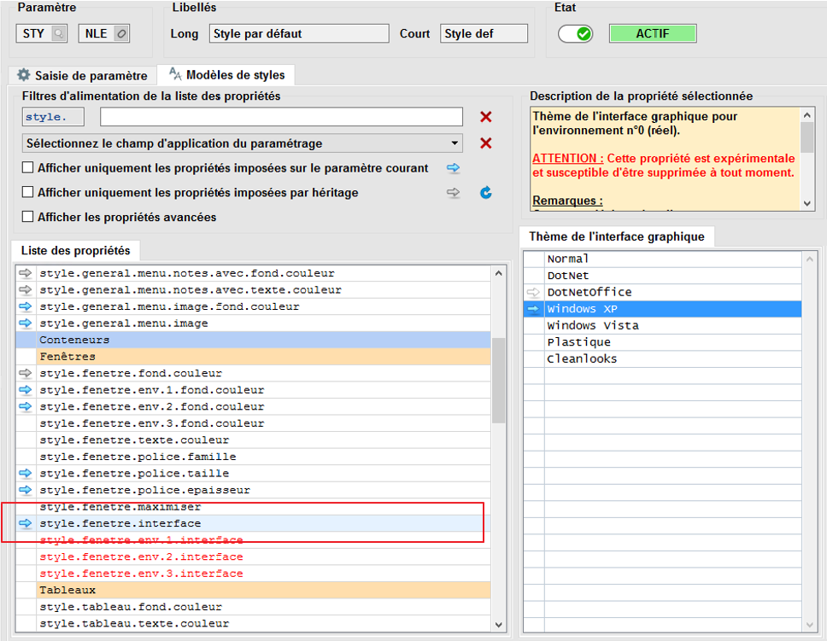Click grey arrow beside DotNetOffice theme
Viewport: 827px width, 641px height.
pos(534,292)
